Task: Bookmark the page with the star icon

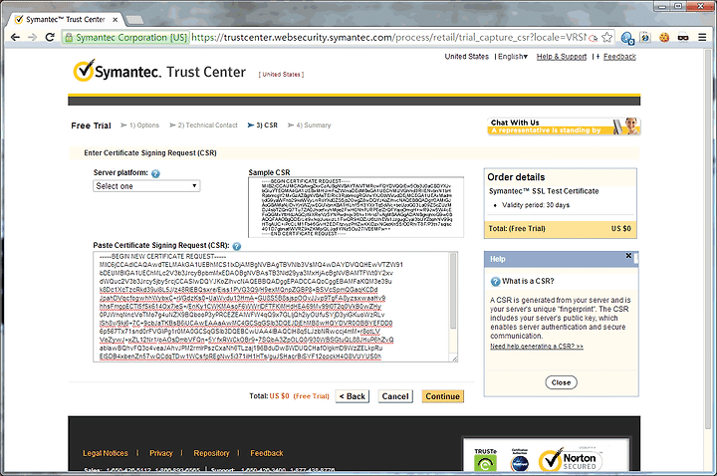Action: [606, 38]
